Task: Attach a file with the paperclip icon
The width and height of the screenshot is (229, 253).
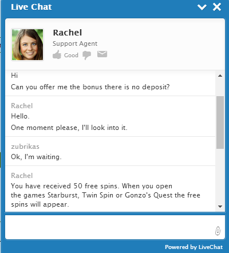Action: tap(218, 231)
